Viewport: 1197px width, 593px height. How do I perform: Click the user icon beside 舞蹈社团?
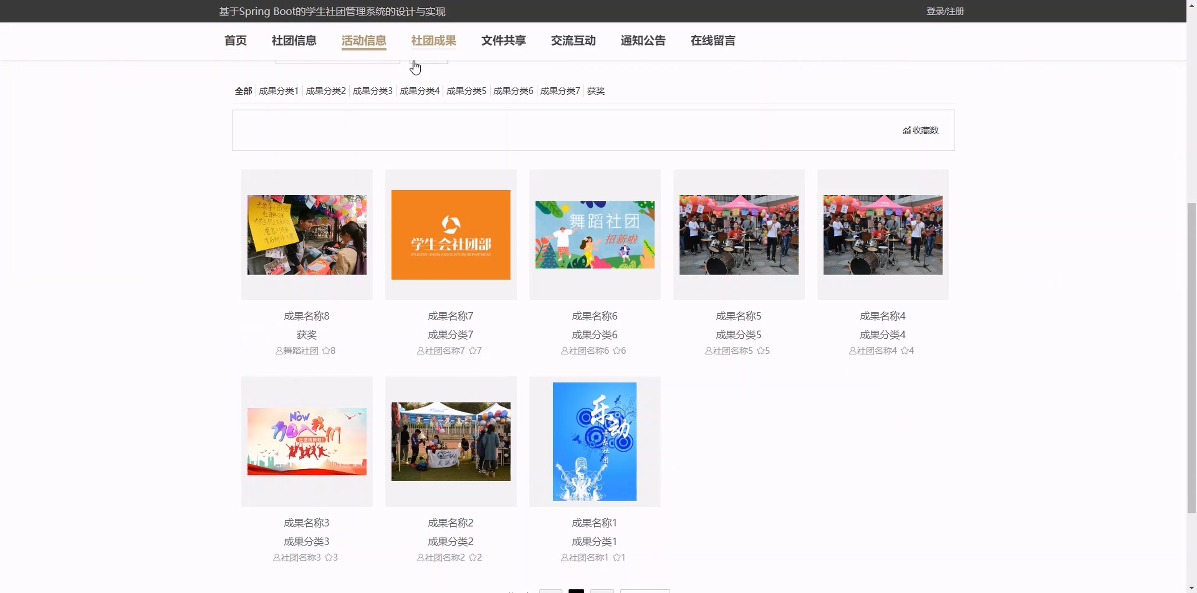pyautogui.click(x=279, y=351)
